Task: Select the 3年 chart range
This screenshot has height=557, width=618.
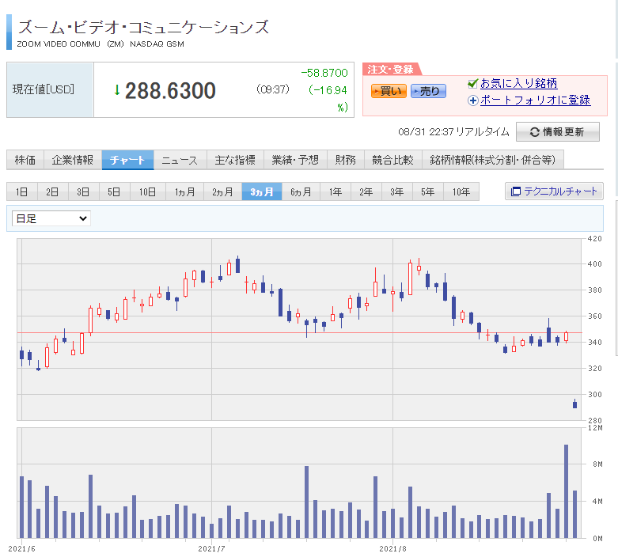Action: 397,191
